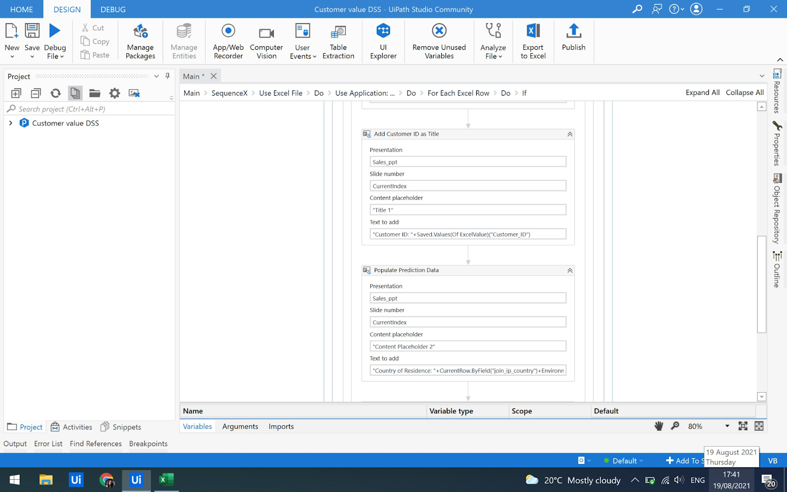The width and height of the screenshot is (787, 492).
Task: Click Expand All link in designer
Action: [702, 92]
